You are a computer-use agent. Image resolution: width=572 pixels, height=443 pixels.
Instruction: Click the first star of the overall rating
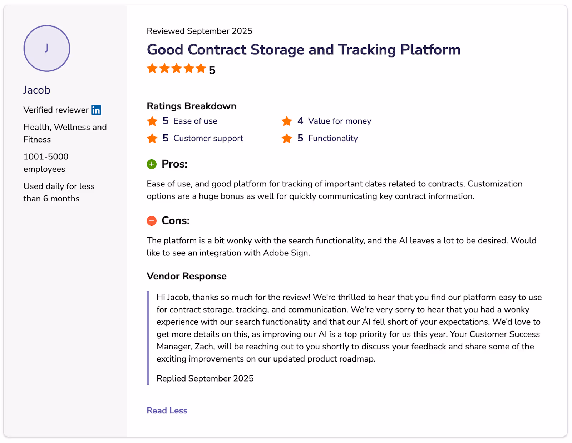tap(152, 68)
